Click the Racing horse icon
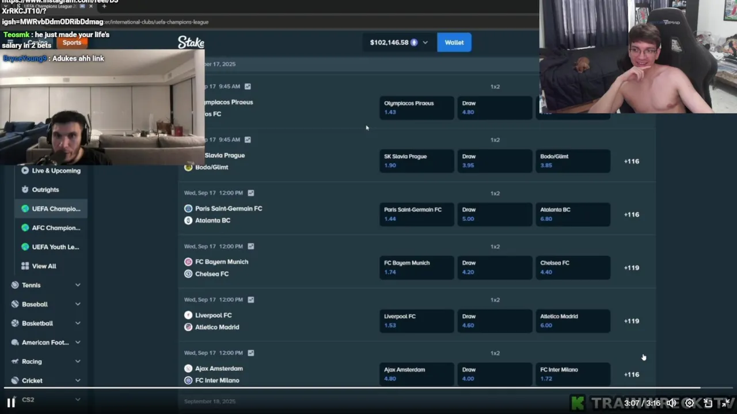Viewport: 737px width, 414px height. pyautogui.click(x=15, y=362)
